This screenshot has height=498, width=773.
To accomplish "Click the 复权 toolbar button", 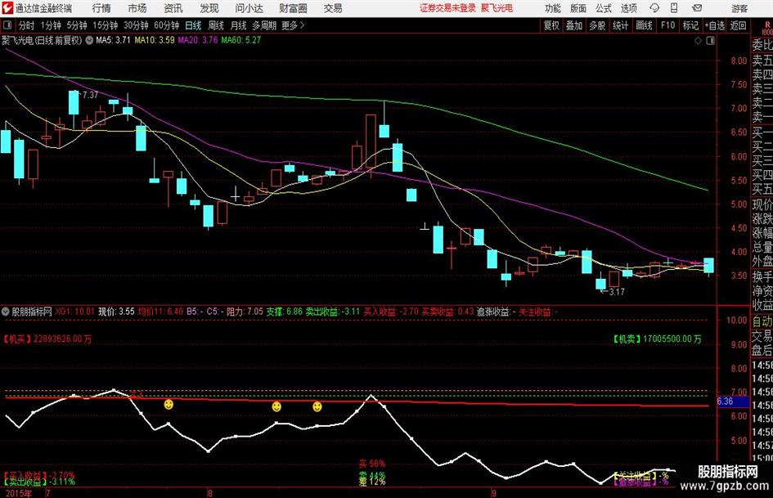I will click(551, 25).
